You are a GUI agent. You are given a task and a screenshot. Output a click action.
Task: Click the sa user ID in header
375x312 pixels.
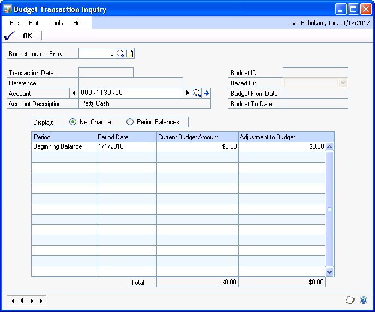[294, 23]
